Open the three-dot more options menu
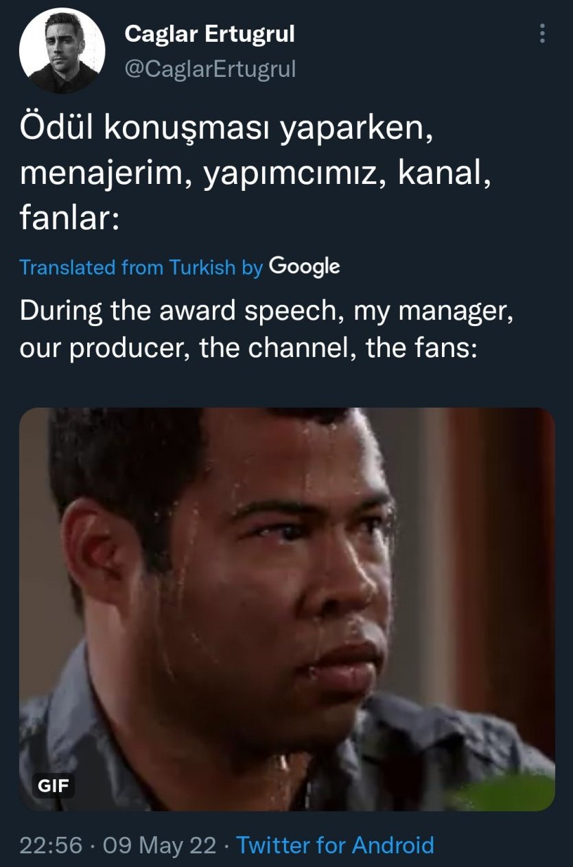 coord(543,33)
